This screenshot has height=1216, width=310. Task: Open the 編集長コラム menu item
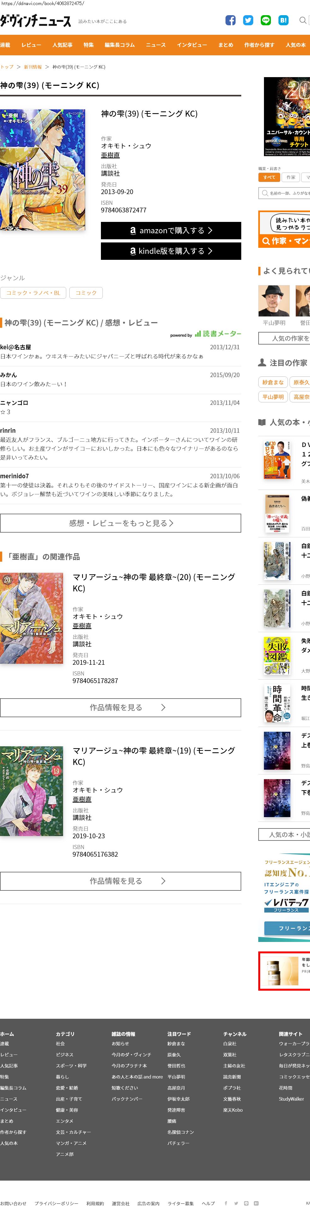[120, 45]
